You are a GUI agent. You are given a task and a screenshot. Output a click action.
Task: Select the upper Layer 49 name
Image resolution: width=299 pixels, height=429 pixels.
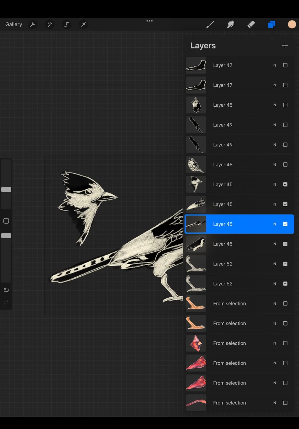click(x=223, y=125)
